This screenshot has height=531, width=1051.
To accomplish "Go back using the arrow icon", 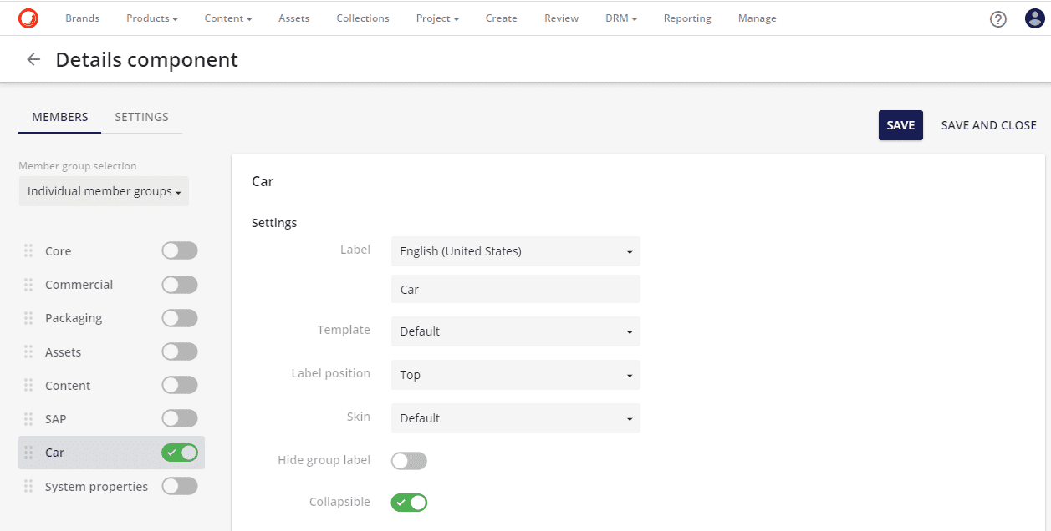I will [33, 59].
